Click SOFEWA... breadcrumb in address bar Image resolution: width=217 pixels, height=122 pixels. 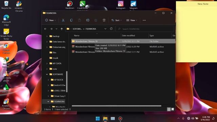point(77,29)
